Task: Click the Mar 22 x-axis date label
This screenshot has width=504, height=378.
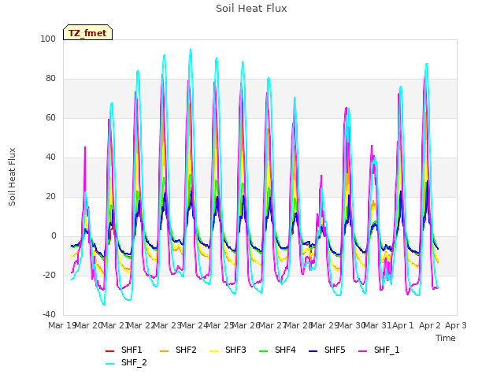Action: (141, 325)
